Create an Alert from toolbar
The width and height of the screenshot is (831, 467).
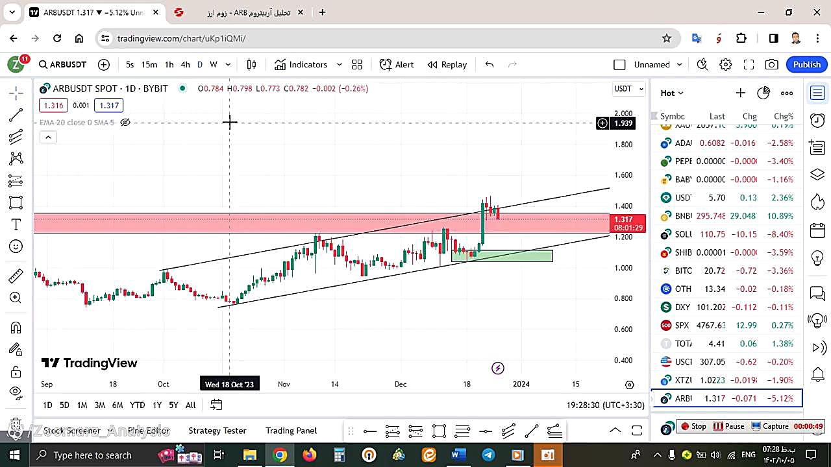point(397,64)
